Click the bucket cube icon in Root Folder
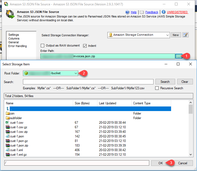The height and width of the screenshot is (171, 197). click(26, 73)
